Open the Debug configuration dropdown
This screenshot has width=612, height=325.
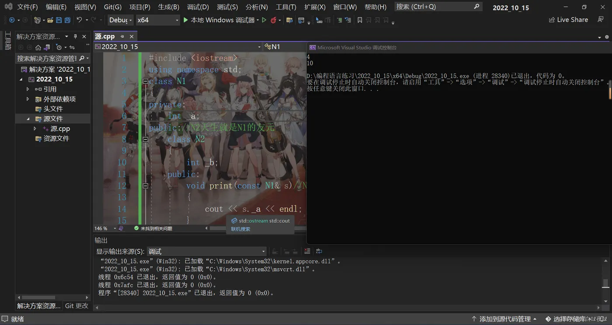[x=120, y=20]
